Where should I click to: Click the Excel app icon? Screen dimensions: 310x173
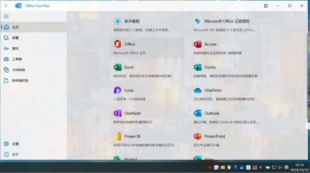(x=117, y=67)
